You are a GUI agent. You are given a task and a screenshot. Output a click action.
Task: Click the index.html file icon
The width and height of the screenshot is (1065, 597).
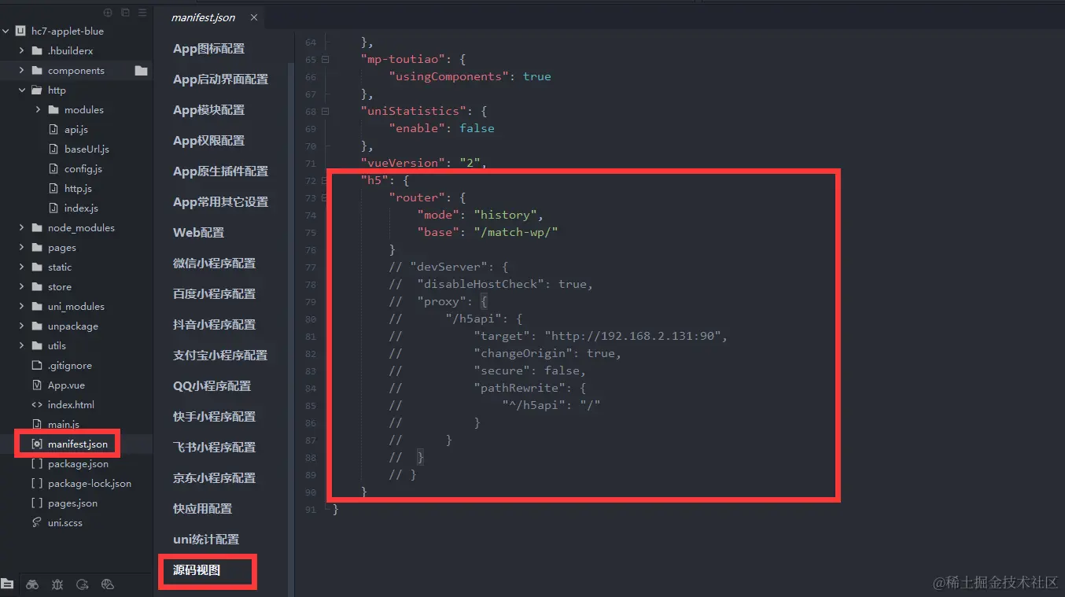[x=37, y=405]
